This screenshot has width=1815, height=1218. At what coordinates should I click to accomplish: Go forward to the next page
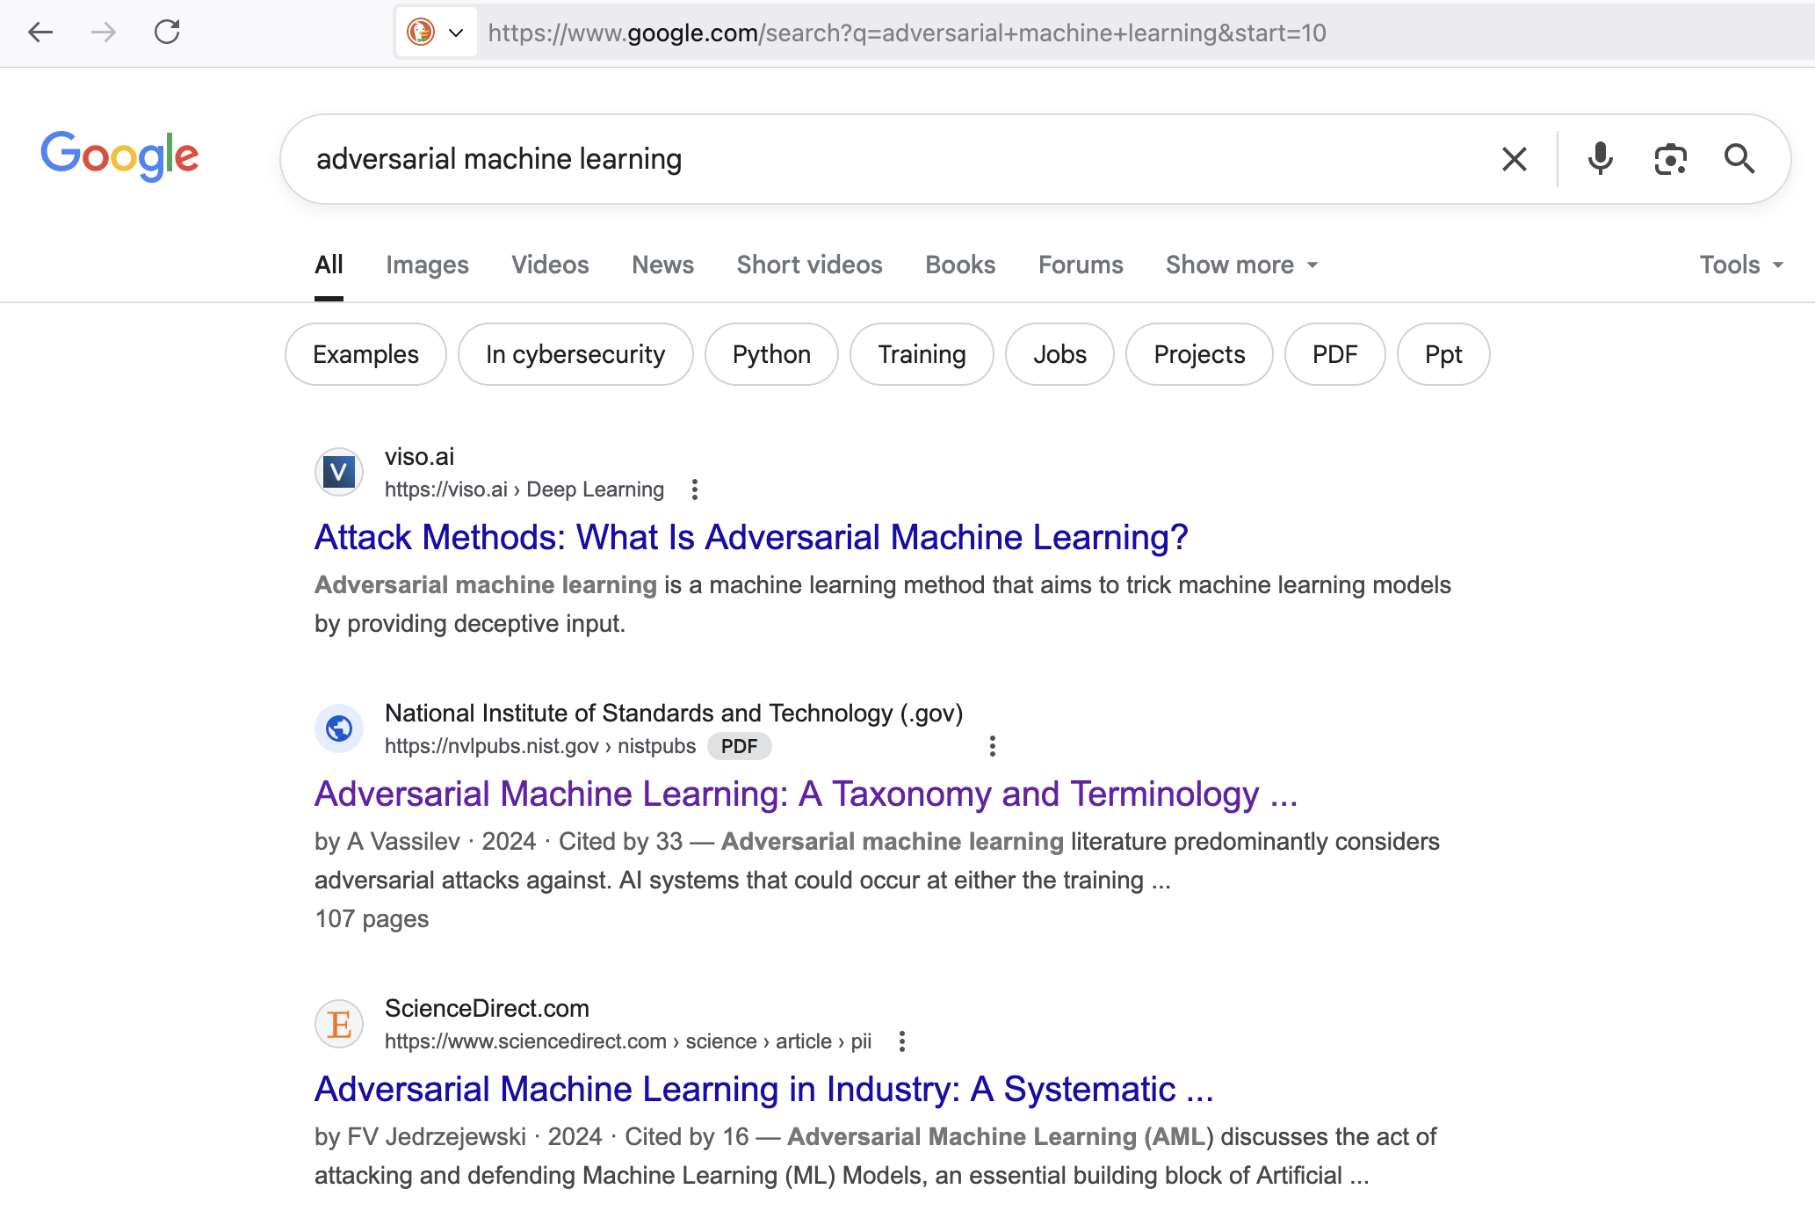pyautogui.click(x=104, y=33)
